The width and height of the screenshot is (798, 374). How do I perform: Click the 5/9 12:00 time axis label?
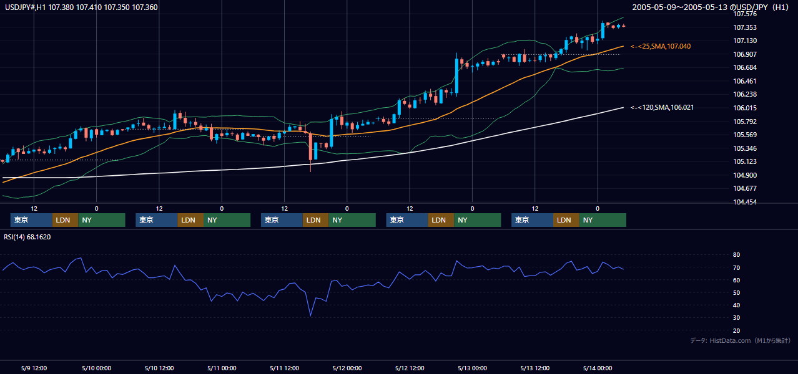click(x=34, y=368)
